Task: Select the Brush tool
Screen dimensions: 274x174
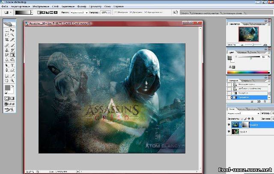Action: 12,45
